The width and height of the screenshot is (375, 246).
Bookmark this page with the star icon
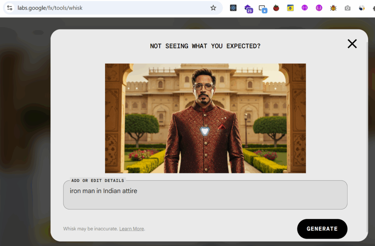[213, 8]
